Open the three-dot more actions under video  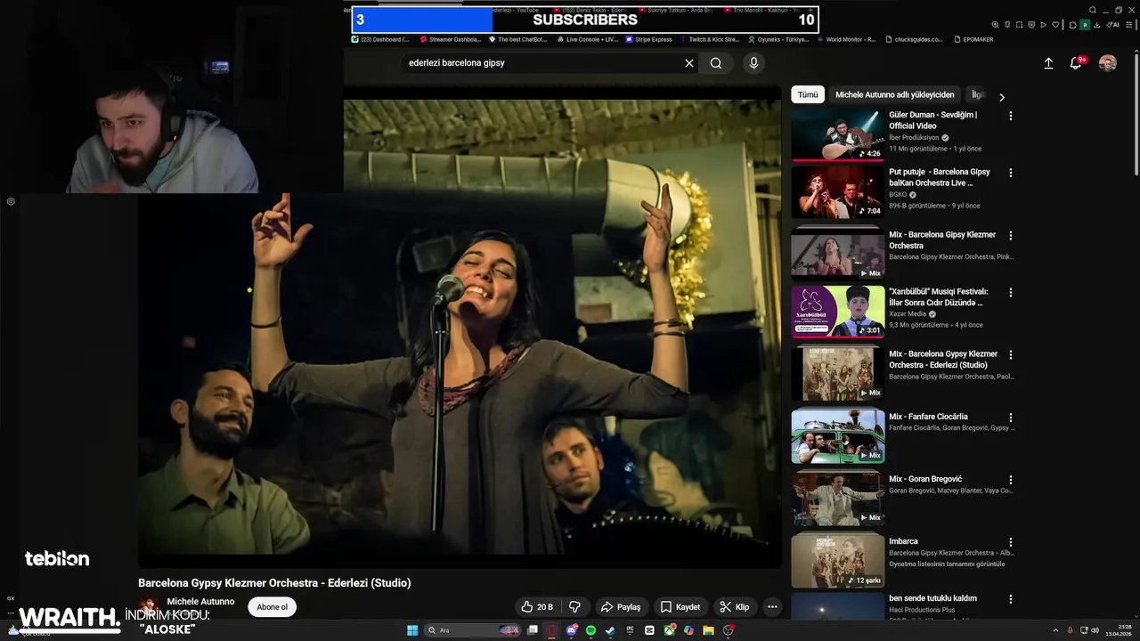click(x=772, y=607)
